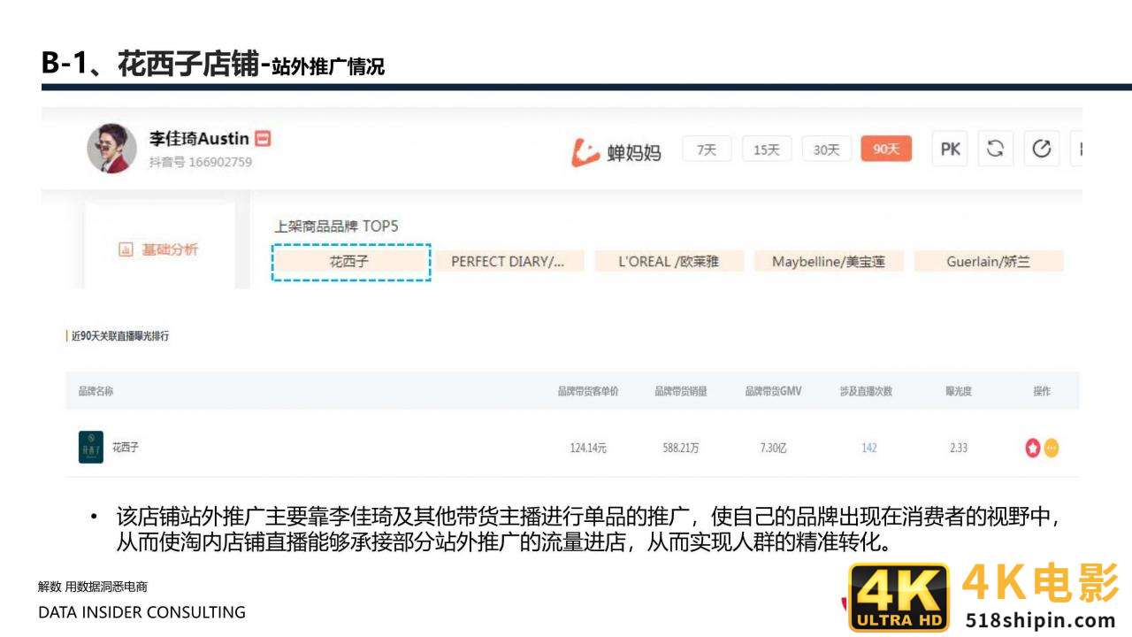Click the 2.33 exposure value
The image size is (1132, 637).
[x=959, y=448]
